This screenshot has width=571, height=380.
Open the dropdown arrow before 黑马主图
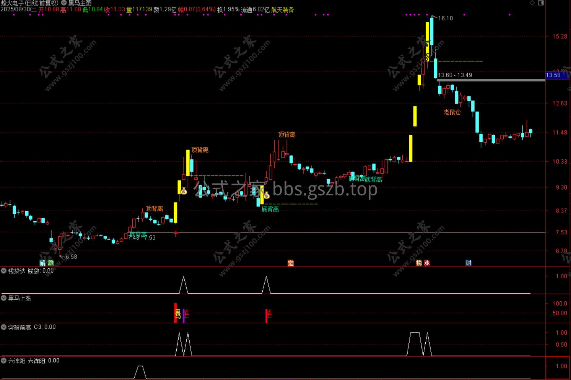[64, 3]
